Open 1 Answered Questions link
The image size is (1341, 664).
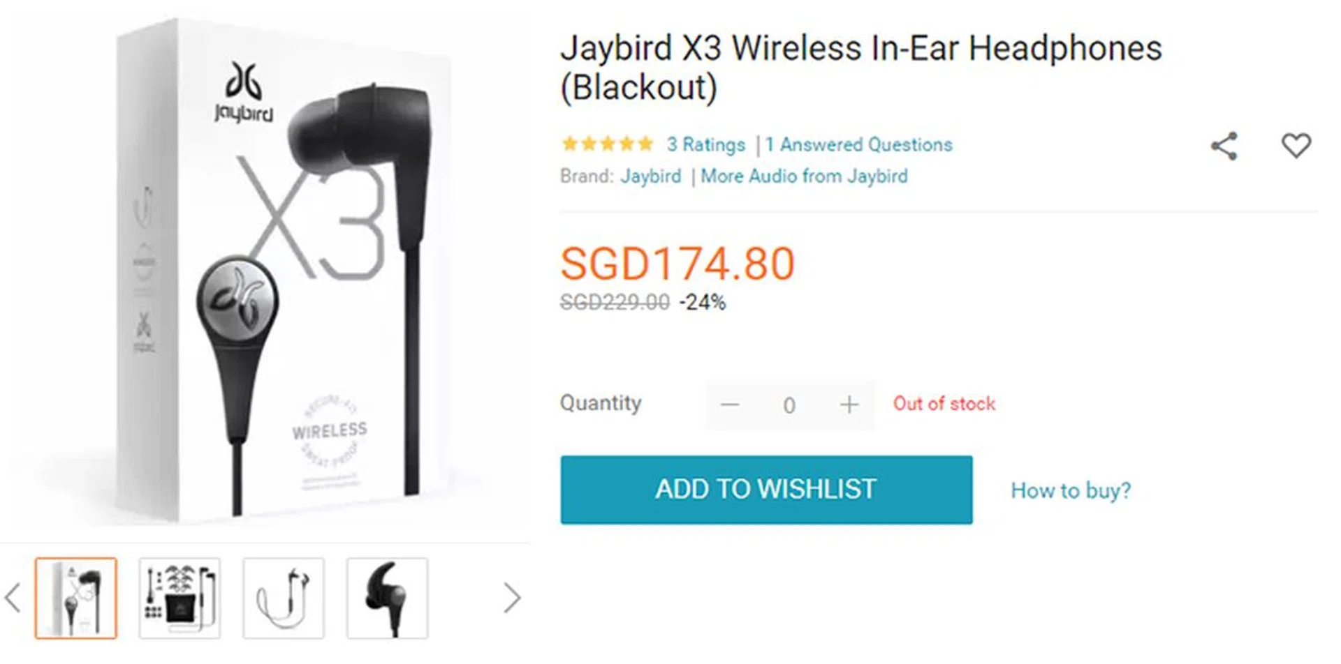click(x=858, y=144)
